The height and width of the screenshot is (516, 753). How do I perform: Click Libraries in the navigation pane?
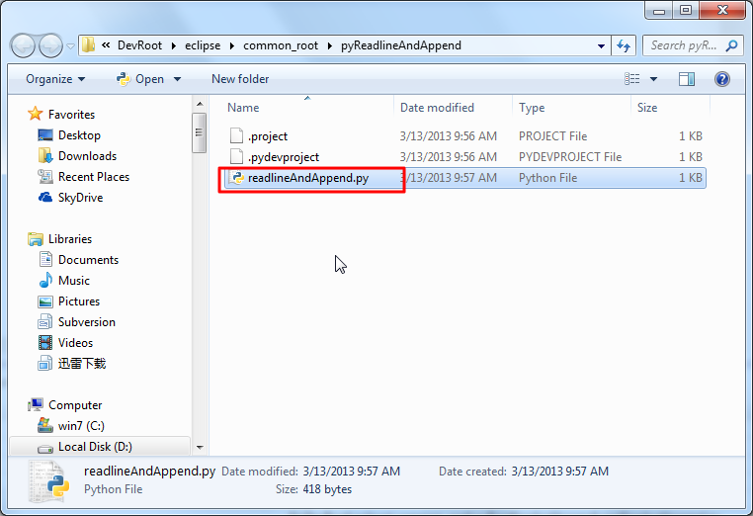tap(70, 239)
